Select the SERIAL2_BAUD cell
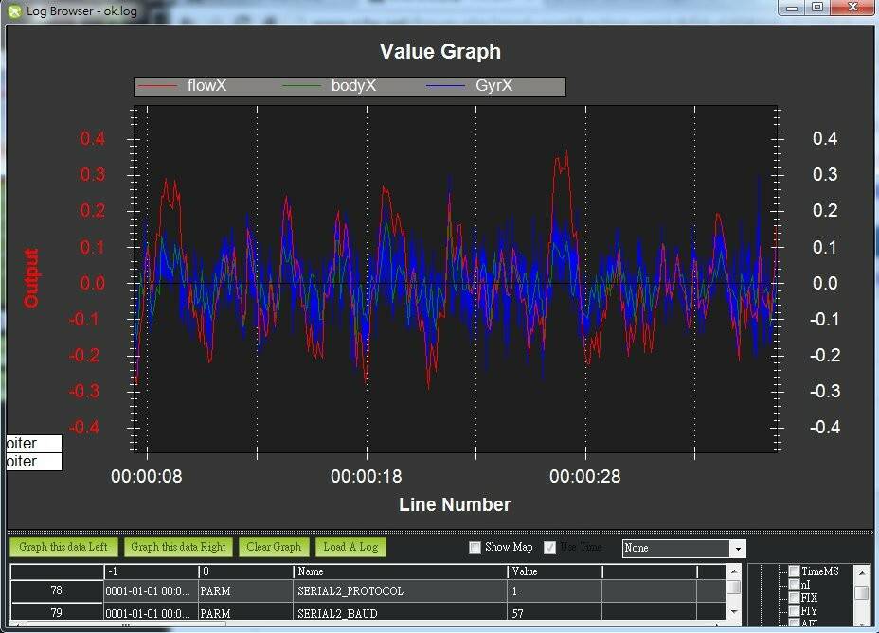Screen dimensions: 879x633 point(401,613)
